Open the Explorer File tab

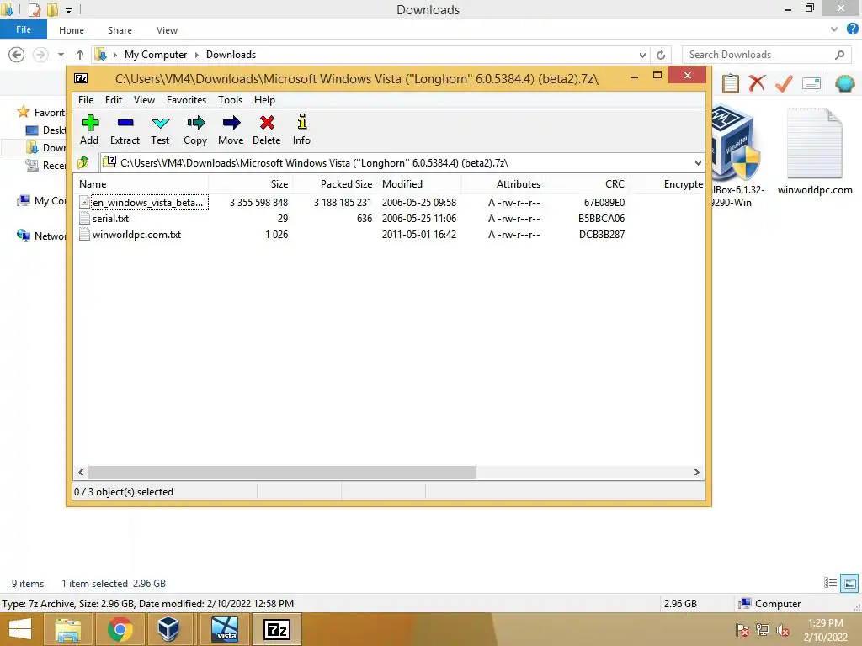pyautogui.click(x=24, y=29)
